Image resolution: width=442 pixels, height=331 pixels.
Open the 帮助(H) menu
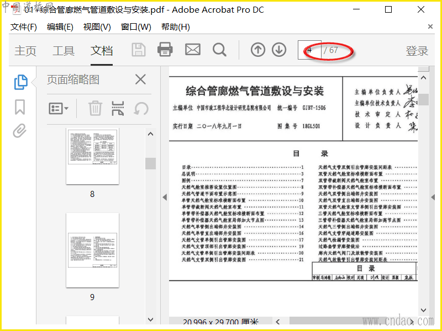175,27
